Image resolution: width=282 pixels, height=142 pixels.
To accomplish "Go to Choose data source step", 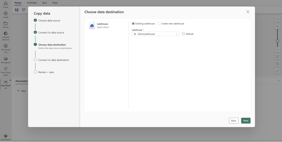I will (49, 20).
